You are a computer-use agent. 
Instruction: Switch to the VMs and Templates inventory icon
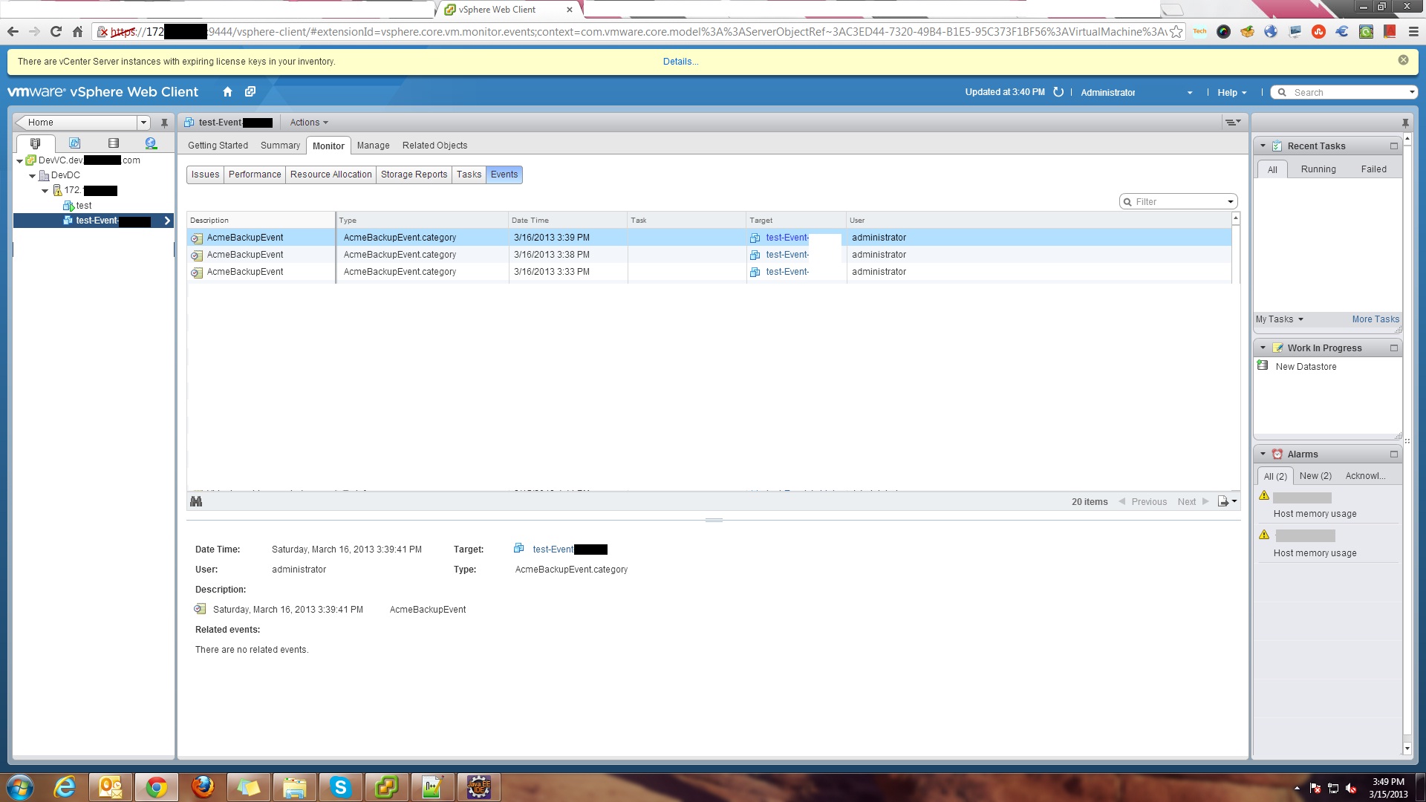pyautogui.click(x=74, y=143)
